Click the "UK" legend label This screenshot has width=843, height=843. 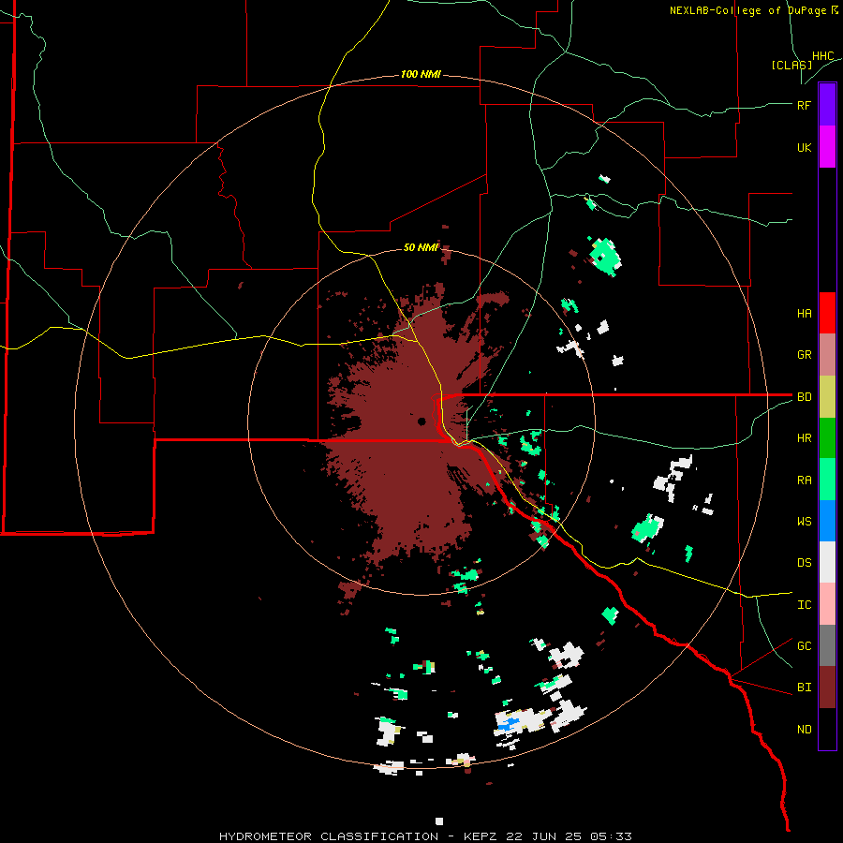[x=804, y=147]
